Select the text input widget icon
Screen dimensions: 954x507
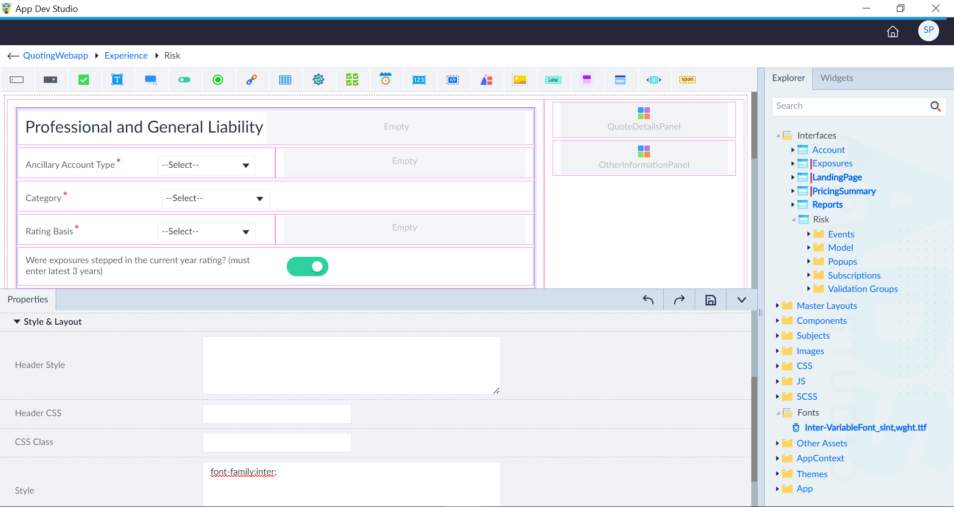(x=17, y=79)
